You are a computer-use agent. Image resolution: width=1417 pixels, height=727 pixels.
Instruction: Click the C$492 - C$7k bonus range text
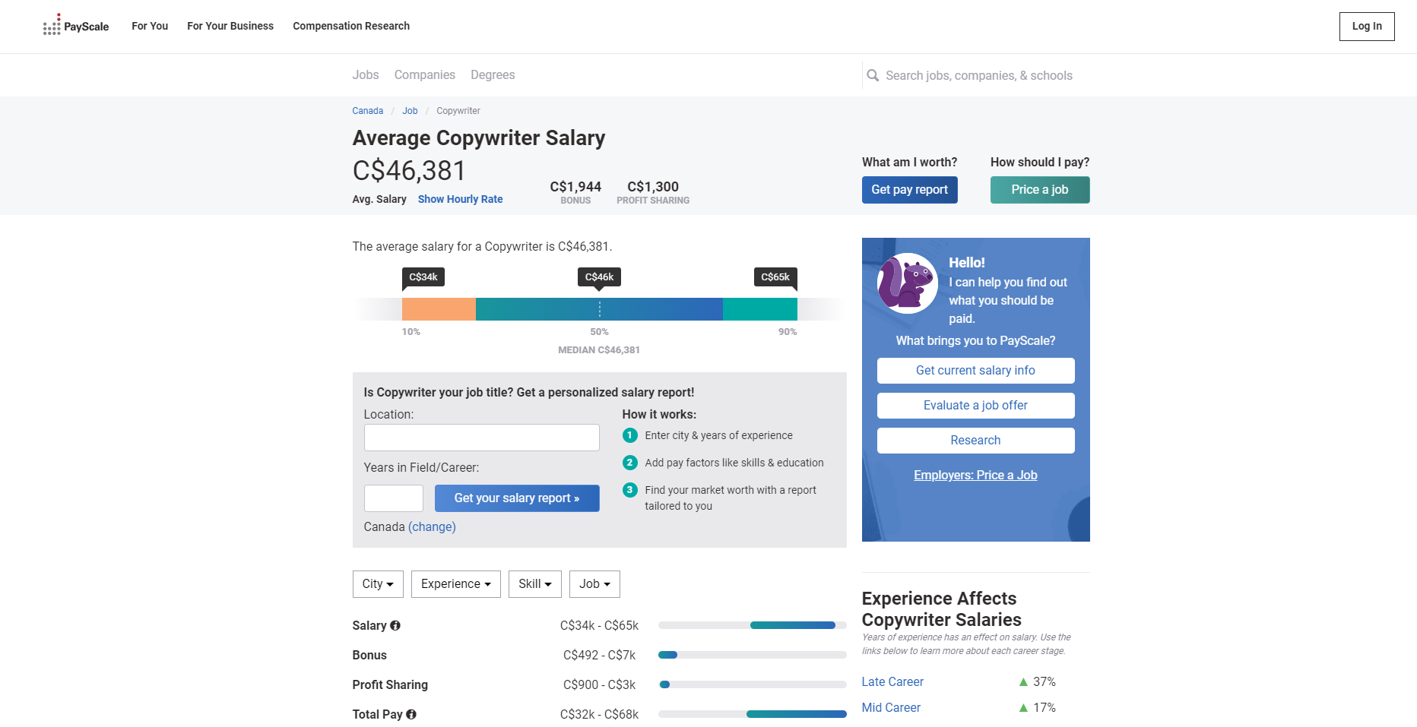click(x=599, y=656)
